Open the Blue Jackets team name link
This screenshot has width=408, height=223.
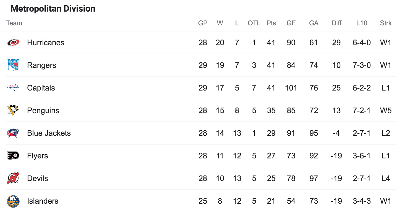49,133
